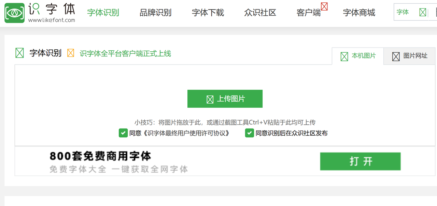437x206 pixels.
Task: Click the icon inside the 上传图片 button
Action: pos(210,99)
